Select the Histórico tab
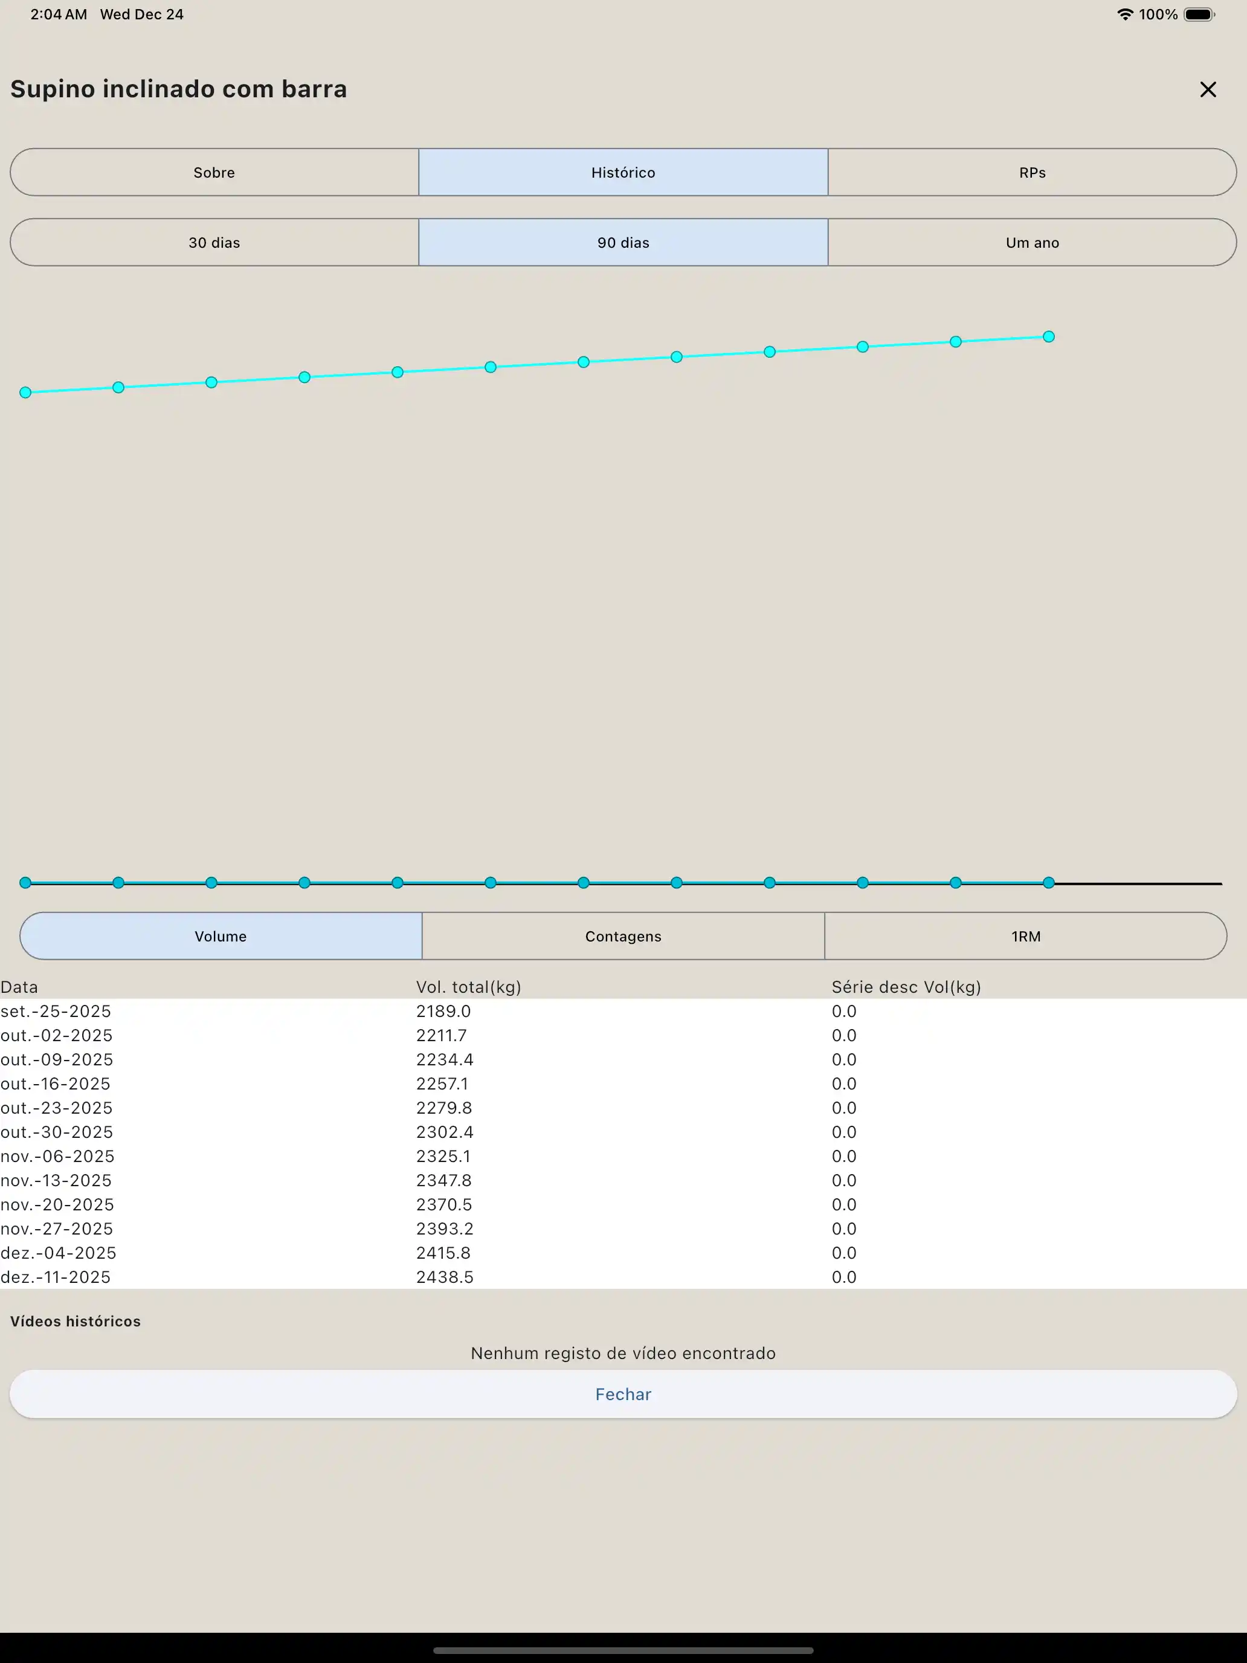The image size is (1247, 1663). 623,172
